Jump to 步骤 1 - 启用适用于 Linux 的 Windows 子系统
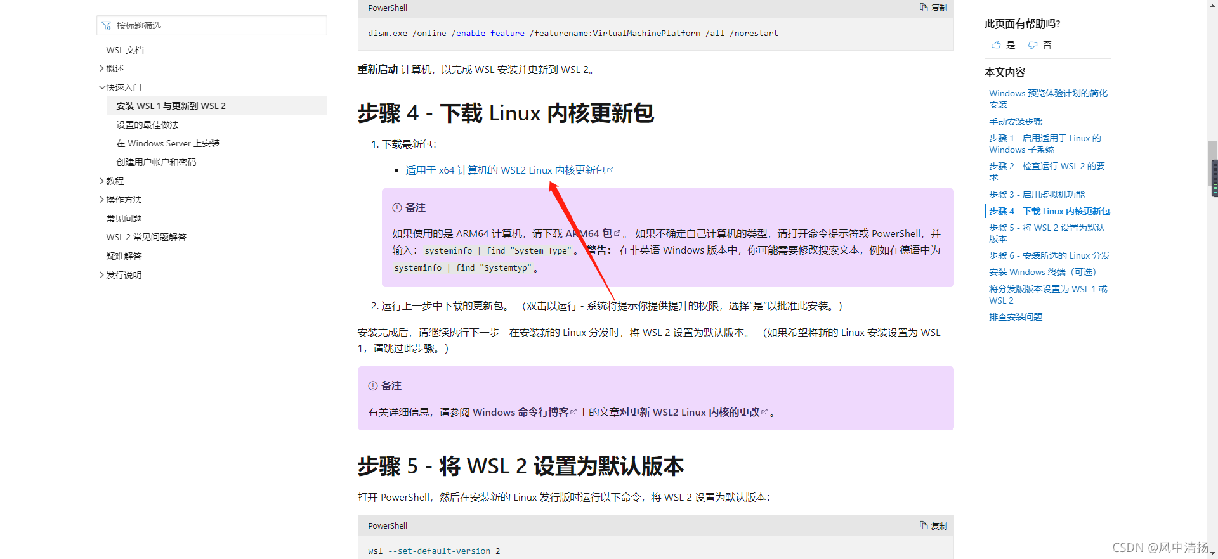The image size is (1218, 559). 1045,144
